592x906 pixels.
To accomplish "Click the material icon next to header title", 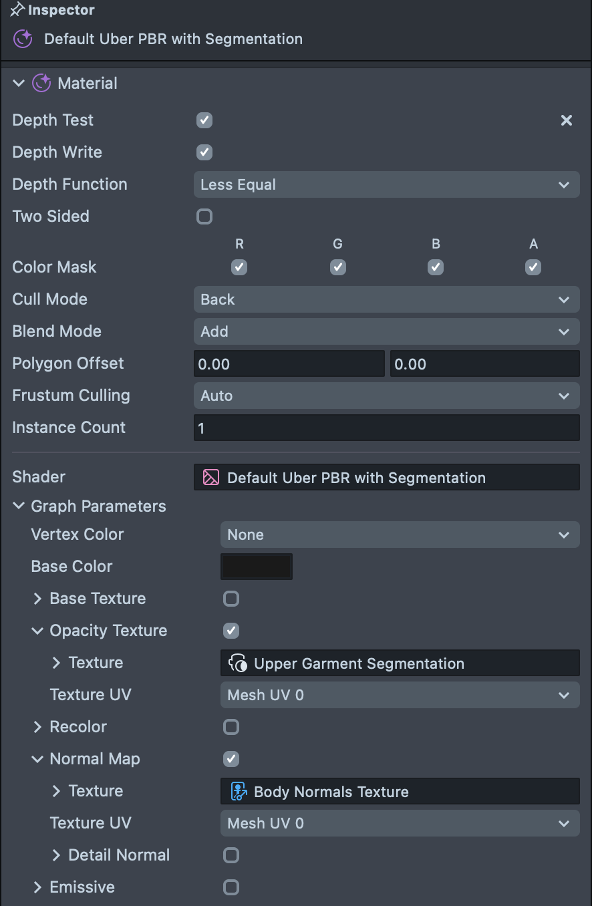I will 22,39.
